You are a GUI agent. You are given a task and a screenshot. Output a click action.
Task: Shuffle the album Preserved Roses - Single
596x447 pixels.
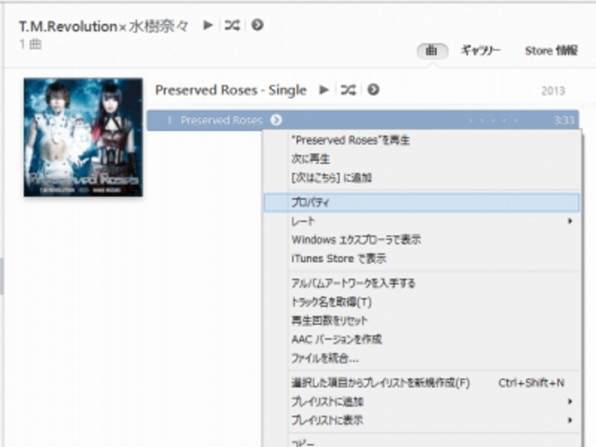click(x=346, y=89)
